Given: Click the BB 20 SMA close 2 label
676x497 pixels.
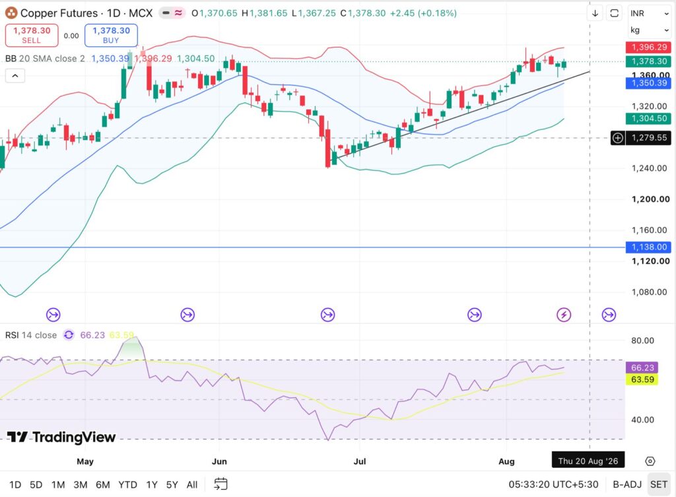Looking at the screenshot, I should click(45, 59).
